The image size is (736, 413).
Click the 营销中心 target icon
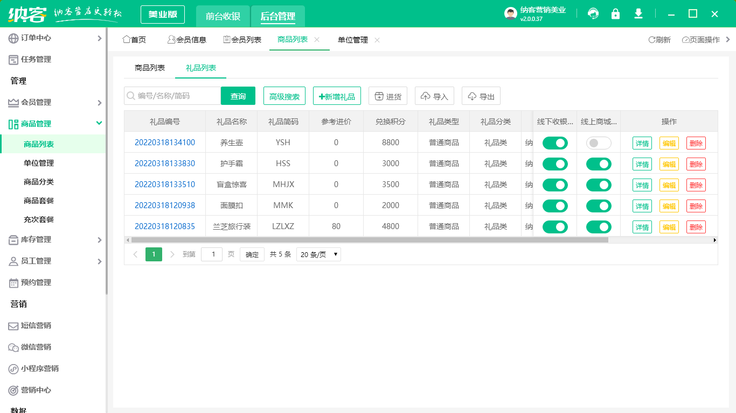[x=13, y=390]
